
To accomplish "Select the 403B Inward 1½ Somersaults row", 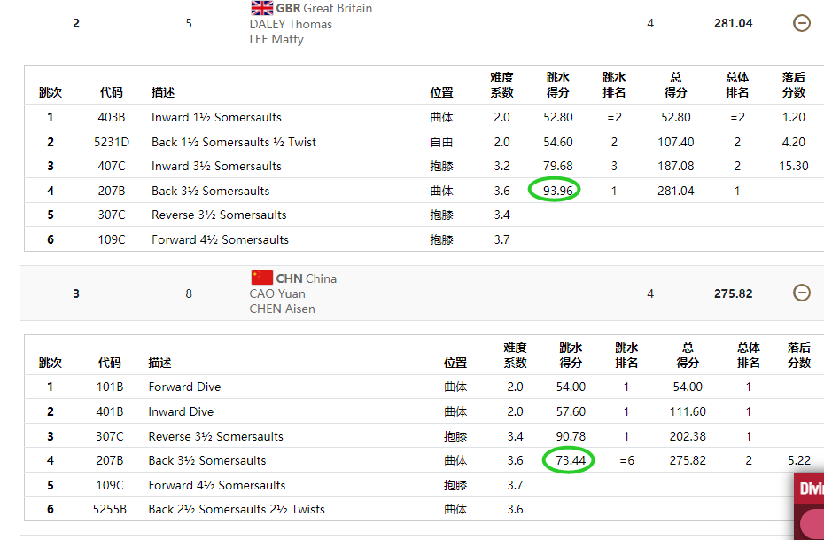I will pyautogui.click(x=216, y=117).
